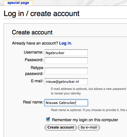Select the Retype password field
The height and width of the screenshot is (137, 127).
coord(66,71)
